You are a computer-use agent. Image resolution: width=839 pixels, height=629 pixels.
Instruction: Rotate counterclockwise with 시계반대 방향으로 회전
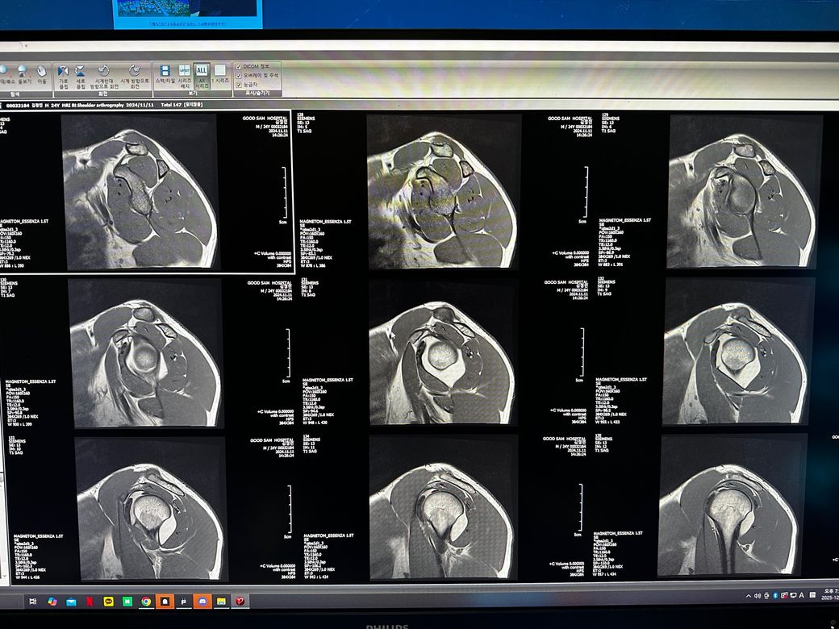pos(103,73)
